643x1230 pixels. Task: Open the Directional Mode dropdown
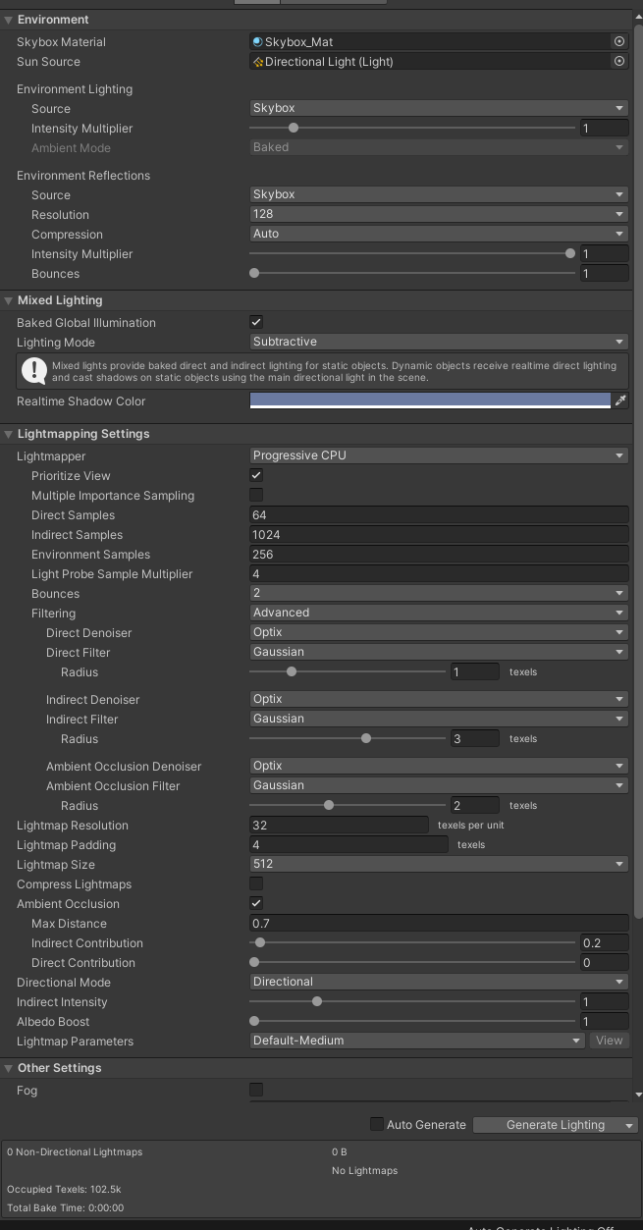coord(439,982)
